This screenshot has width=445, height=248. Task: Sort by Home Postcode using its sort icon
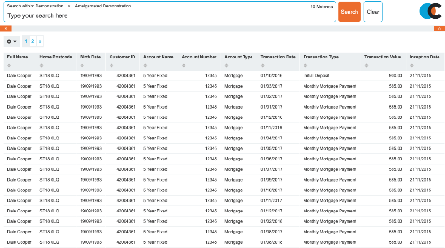point(41,66)
